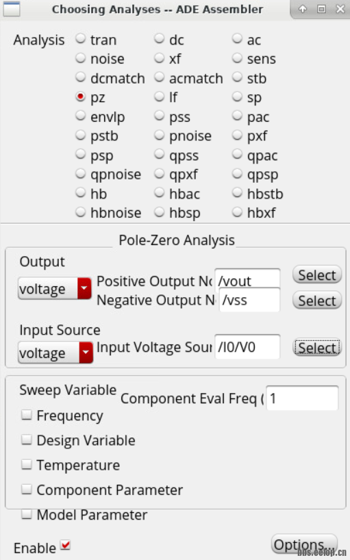Uncheck the Enable checkbox
This screenshot has width=350, height=560.
click(65, 546)
